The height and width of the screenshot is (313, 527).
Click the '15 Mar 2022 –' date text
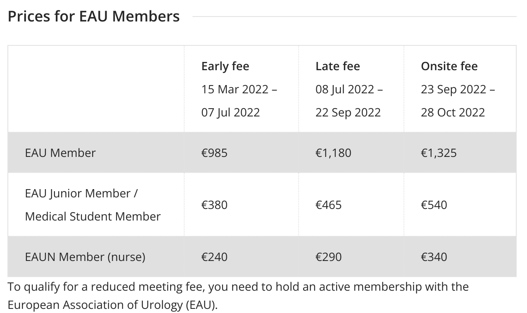coord(239,89)
